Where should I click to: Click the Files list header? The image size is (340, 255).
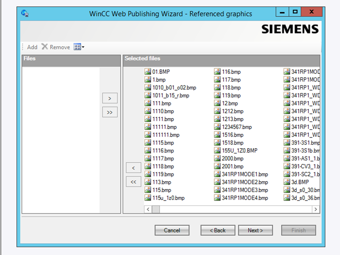click(71, 61)
